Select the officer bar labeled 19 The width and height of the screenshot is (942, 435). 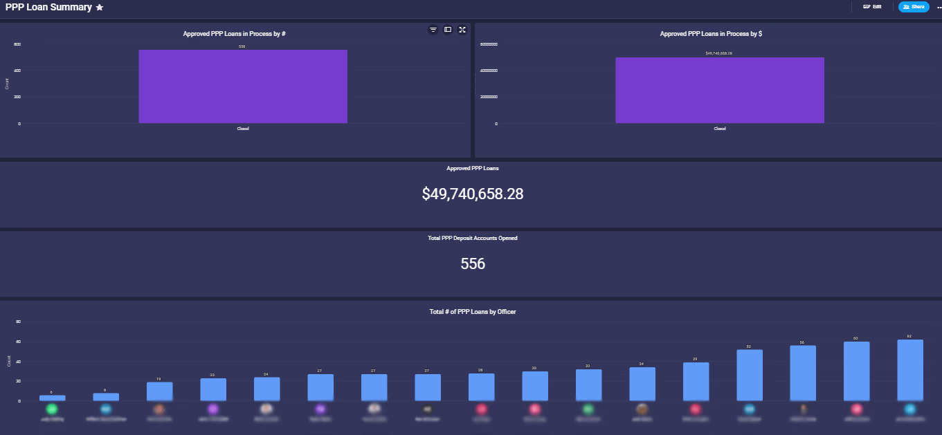coord(159,391)
